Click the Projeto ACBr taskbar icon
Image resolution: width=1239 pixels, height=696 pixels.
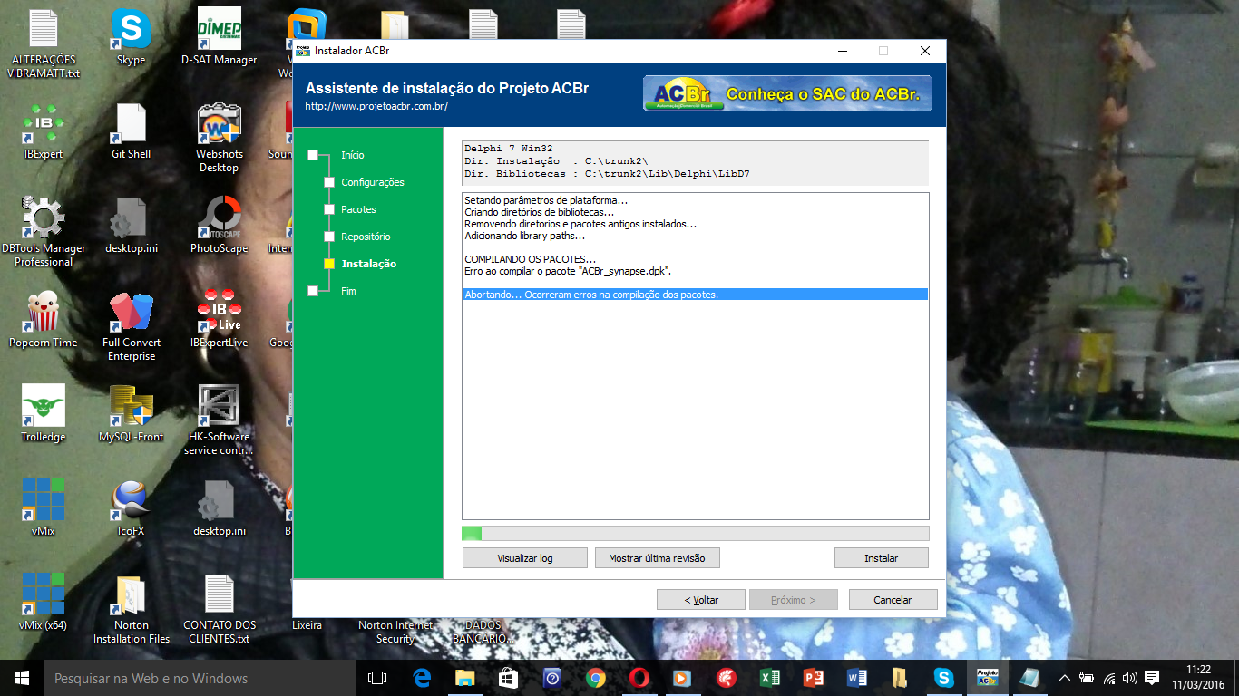(x=988, y=678)
